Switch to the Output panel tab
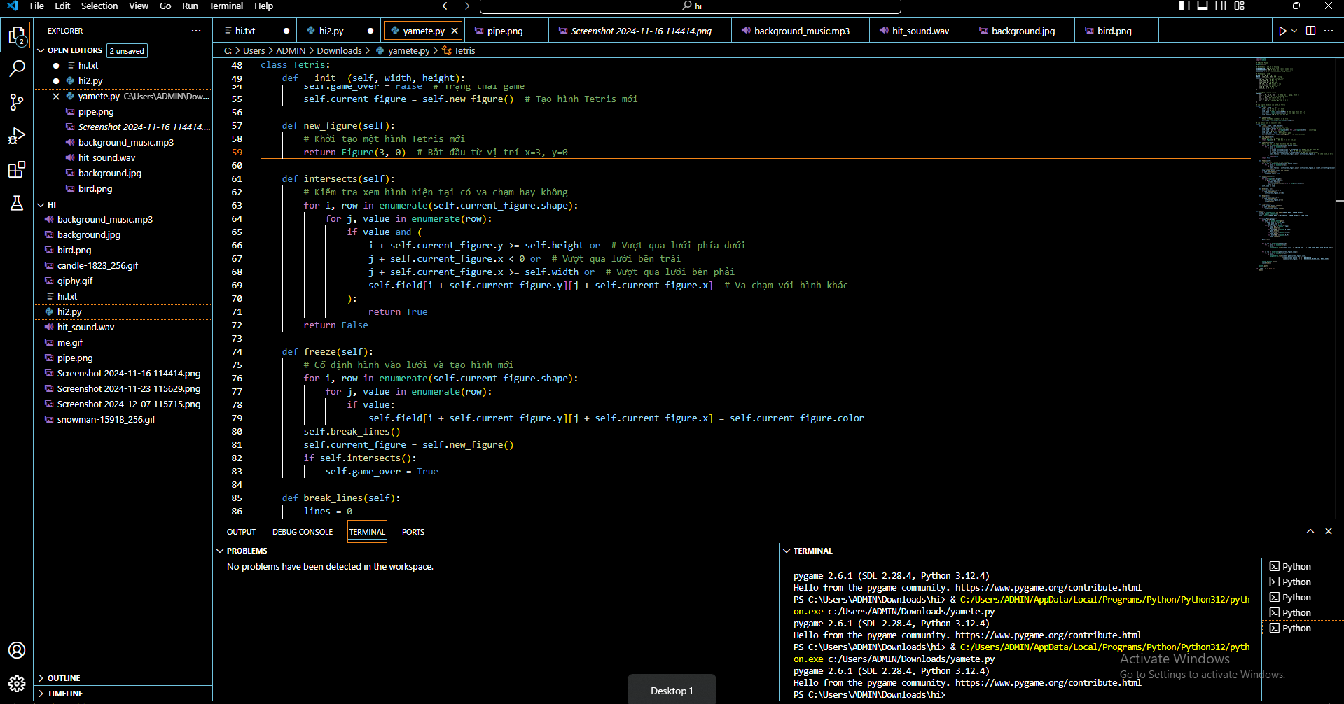This screenshot has width=1344, height=704. coord(241,532)
